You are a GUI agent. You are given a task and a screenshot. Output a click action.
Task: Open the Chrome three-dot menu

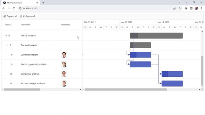[x=201, y=8]
